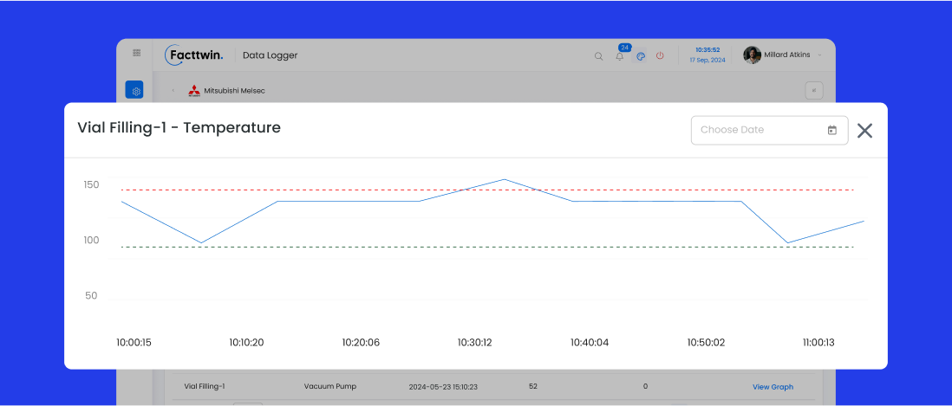Click the Vial Filling-1 - Temperature dialog title

tap(179, 128)
